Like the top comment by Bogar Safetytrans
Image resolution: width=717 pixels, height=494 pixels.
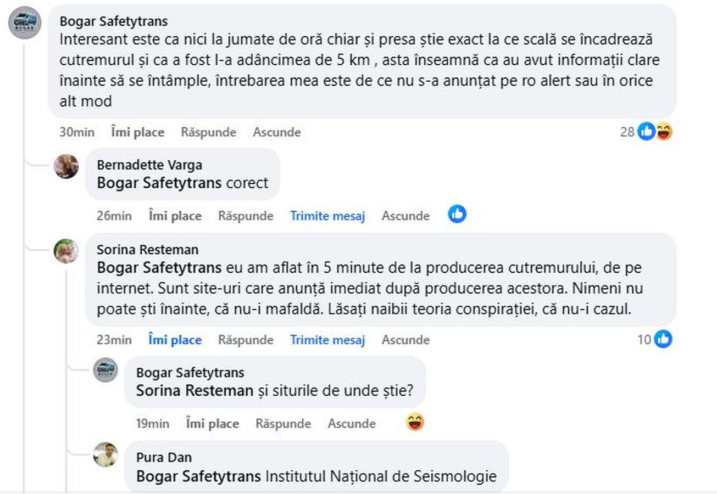(137, 132)
